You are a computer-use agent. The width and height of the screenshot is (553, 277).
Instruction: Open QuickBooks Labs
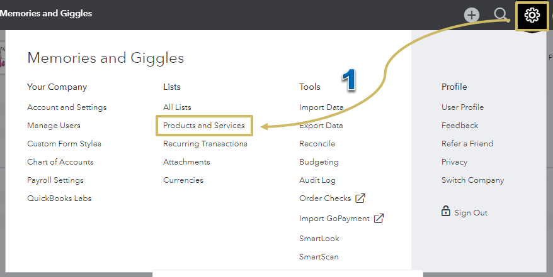59,198
